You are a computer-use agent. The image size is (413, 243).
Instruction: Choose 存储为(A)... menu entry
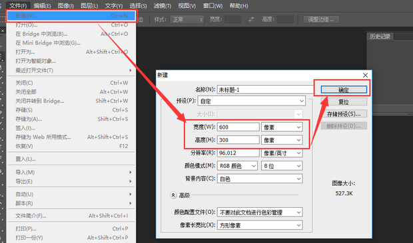71,119
